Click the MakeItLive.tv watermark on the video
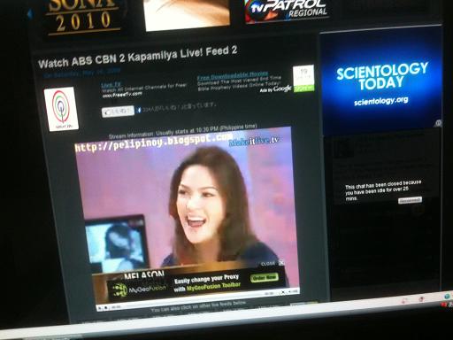Screen dimensions: 453x340 [254, 142]
